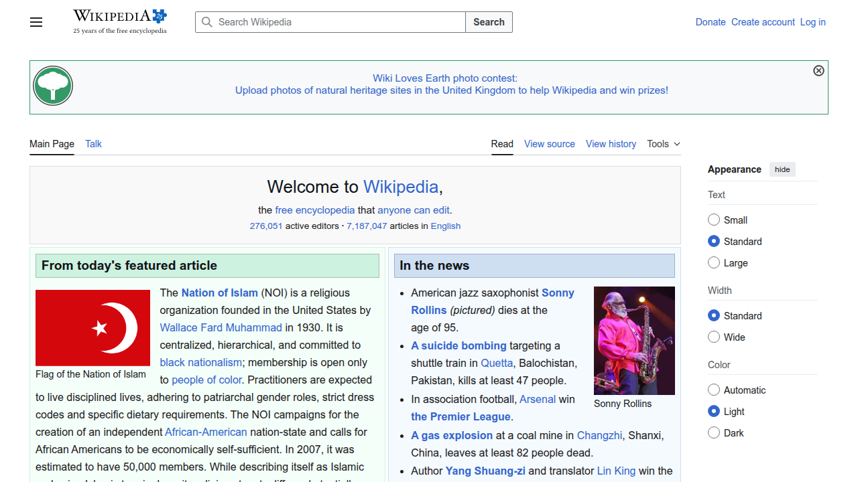Click the magnifier icon in search box

pyautogui.click(x=207, y=22)
